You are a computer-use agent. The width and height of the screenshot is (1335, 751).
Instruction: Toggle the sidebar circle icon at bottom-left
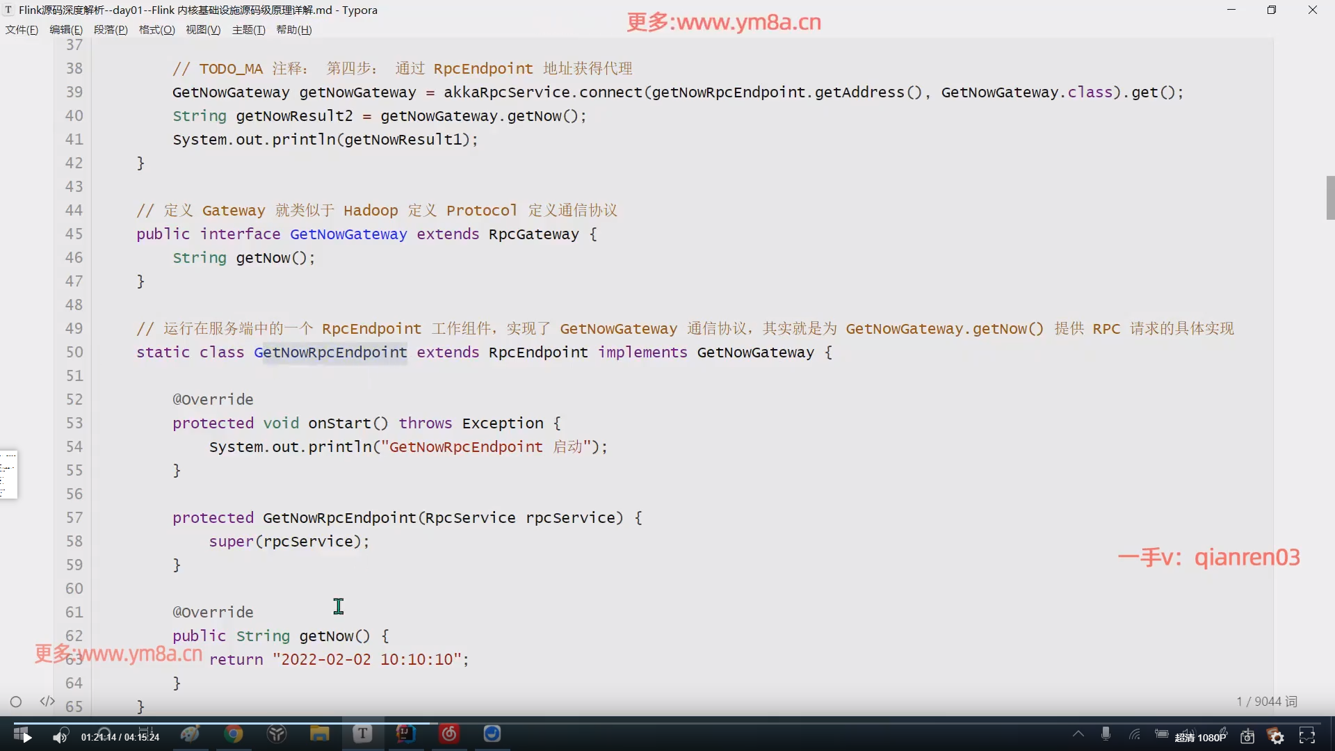point(16,702)
